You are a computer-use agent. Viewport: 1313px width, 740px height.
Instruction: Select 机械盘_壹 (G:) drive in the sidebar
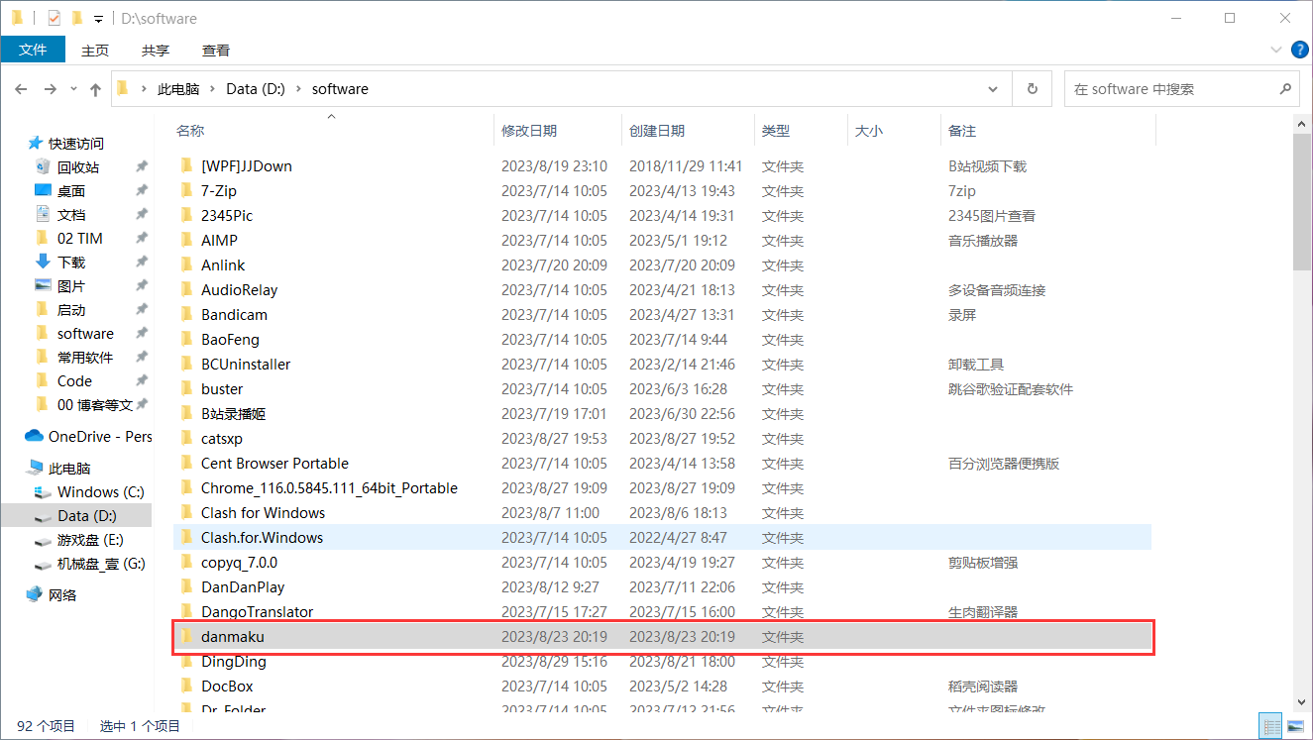[x=100, y=564]
